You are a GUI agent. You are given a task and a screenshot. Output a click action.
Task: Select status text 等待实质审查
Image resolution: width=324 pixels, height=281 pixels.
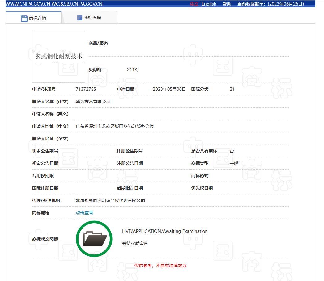point(135,243)
